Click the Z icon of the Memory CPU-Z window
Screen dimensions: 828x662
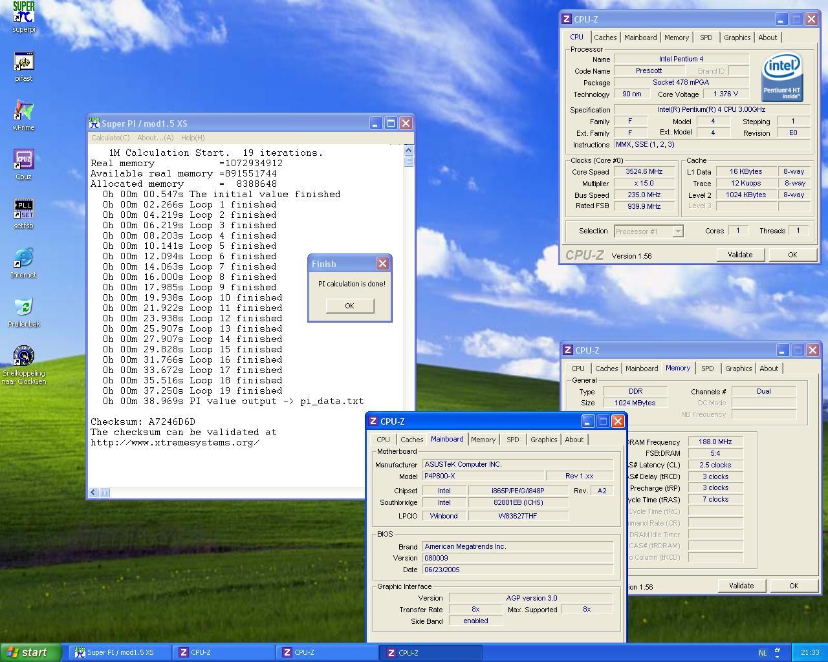(x=568, y=350)
